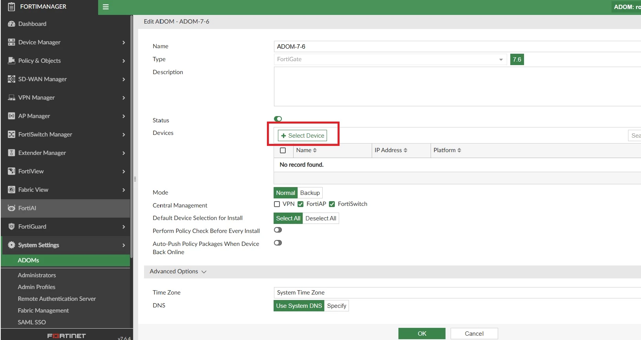The image size is (641, 340).
Task: Collapse System Settings submenu chevron
Action: pos(124,245)
